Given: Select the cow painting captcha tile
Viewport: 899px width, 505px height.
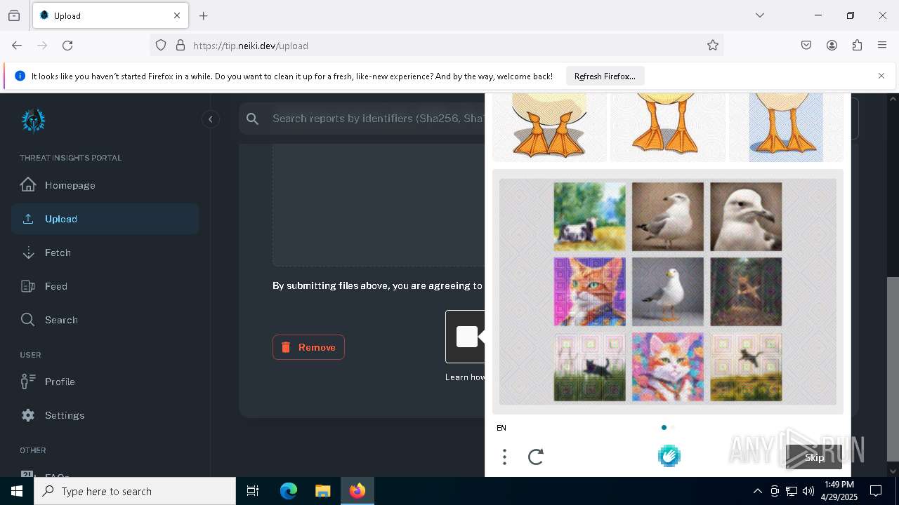Looking at the screenshot, I should coord(589,217).
